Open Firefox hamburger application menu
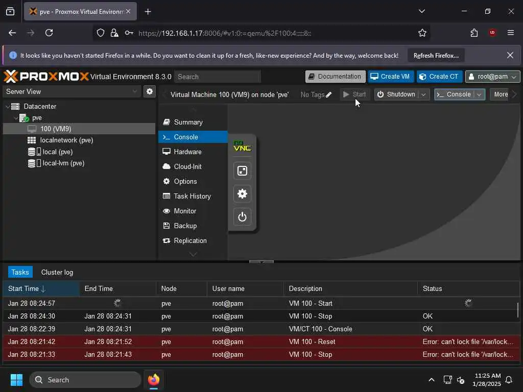The width and height of the screenshot is (523, 392). coord(510,33)
